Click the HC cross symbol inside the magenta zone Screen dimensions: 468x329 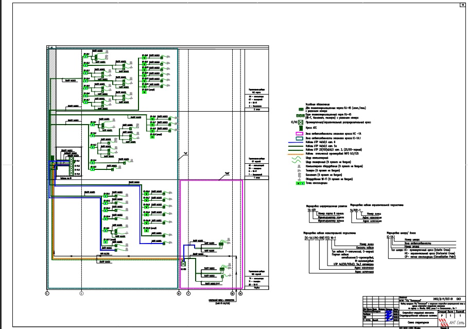(x=183, y=264)
